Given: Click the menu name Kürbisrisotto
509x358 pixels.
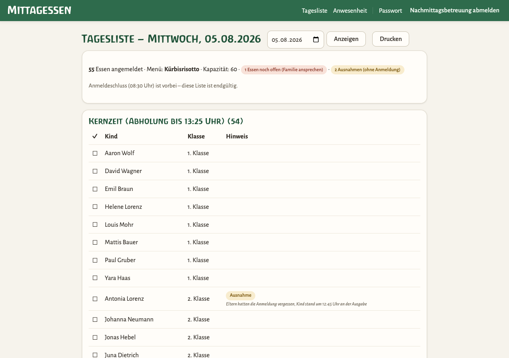Looking at the screenshot, I should pyautogui.click(x=182, y=69).
